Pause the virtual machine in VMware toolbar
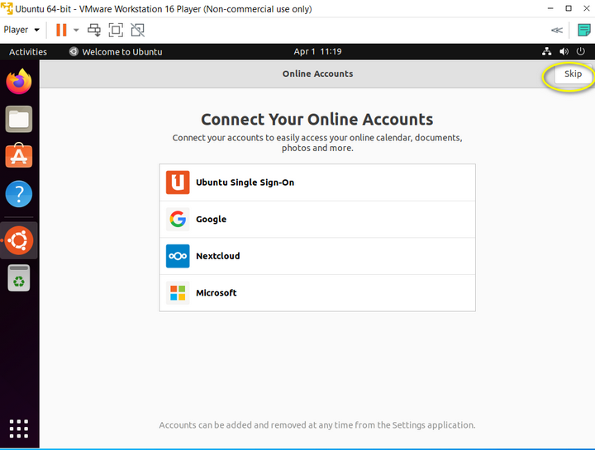This screenshot has height=450, width=595. [x=61, y=30]
